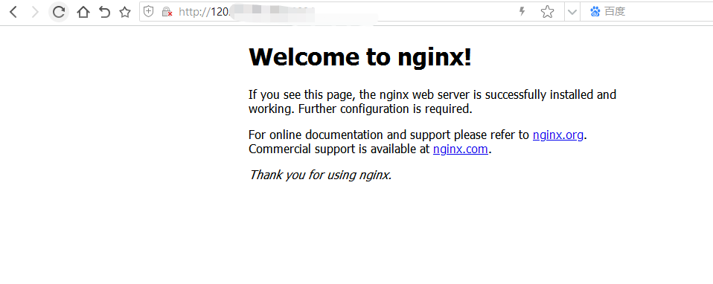Bookmark page with address bar star
The image size is (713, 284).
point(548,12)
